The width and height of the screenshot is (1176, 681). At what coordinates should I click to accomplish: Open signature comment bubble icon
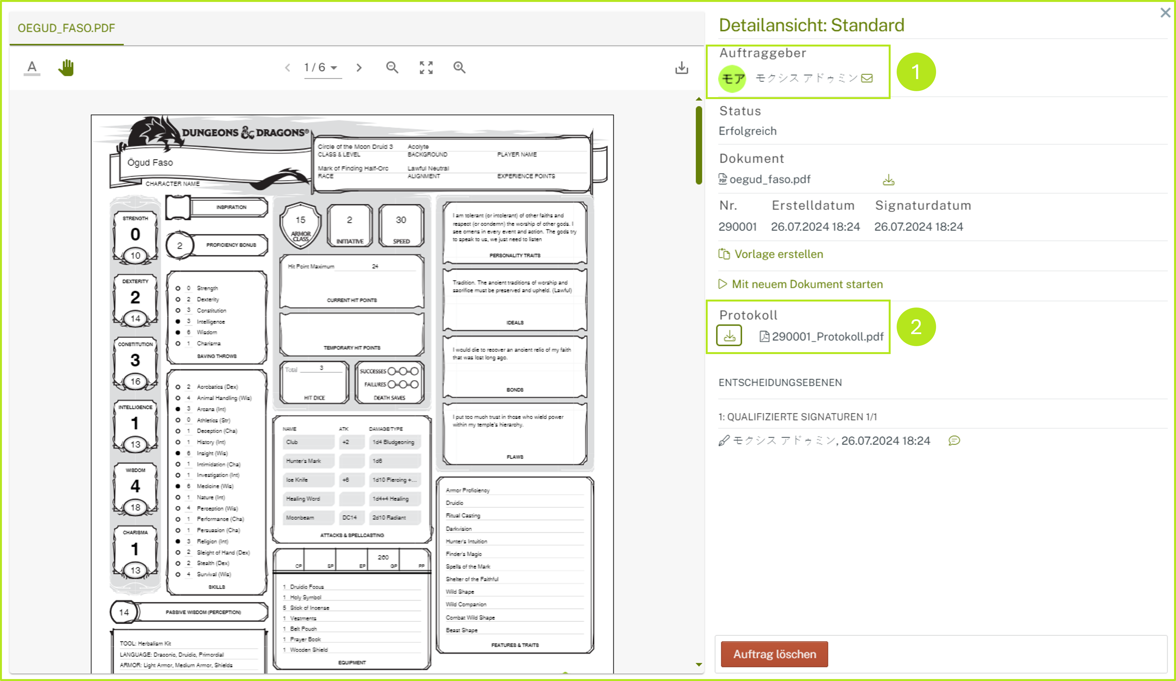[x=954, y=441]
